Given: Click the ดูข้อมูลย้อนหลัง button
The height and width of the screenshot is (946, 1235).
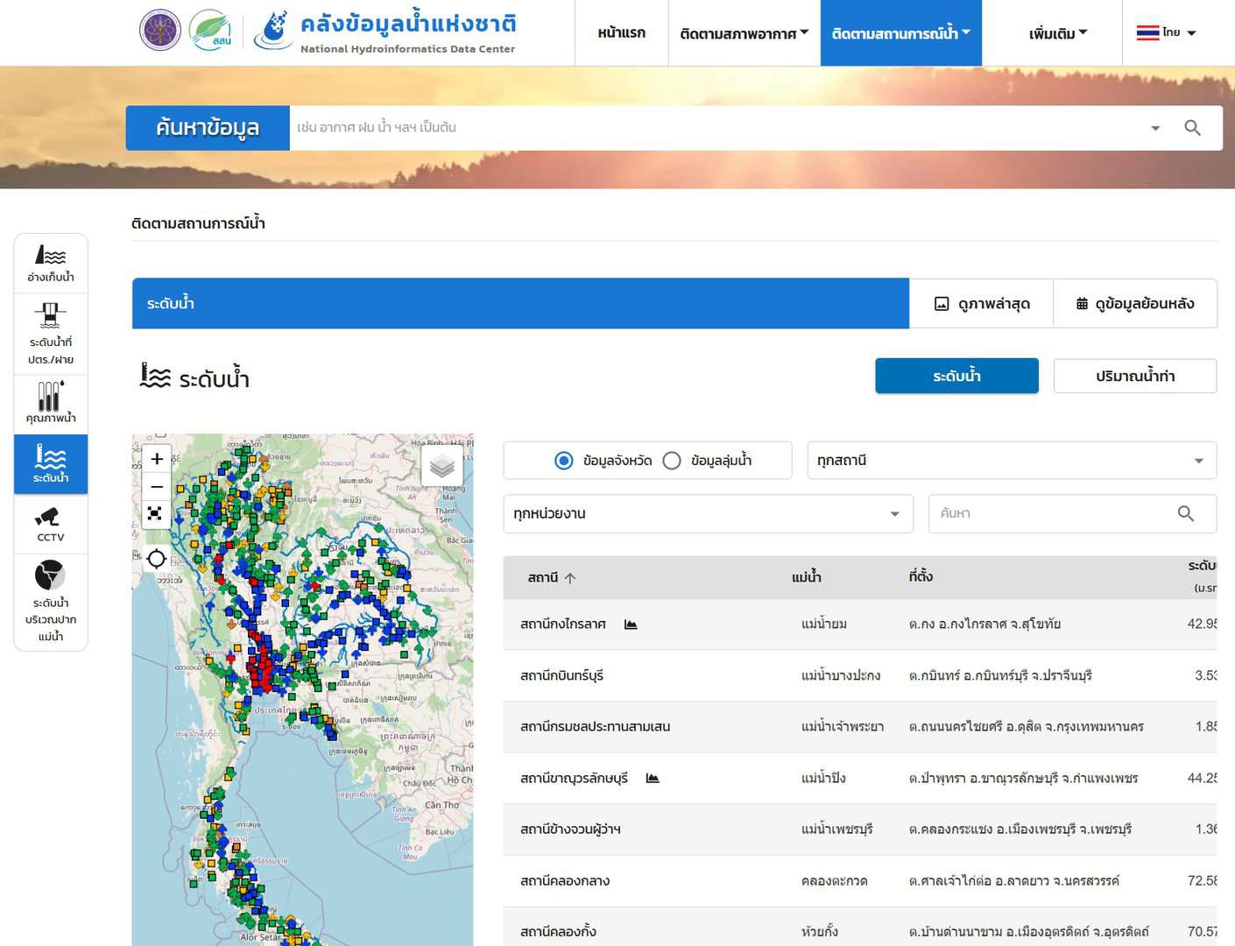Looking at the screenshot, I should (1134, 304).
